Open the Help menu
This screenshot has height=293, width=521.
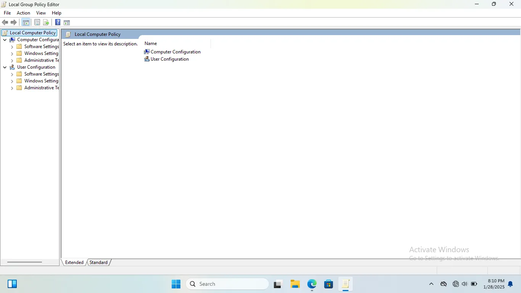click(56, 13)
